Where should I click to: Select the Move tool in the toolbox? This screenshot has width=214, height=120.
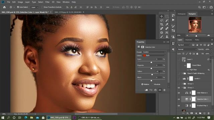click(162, 16)
